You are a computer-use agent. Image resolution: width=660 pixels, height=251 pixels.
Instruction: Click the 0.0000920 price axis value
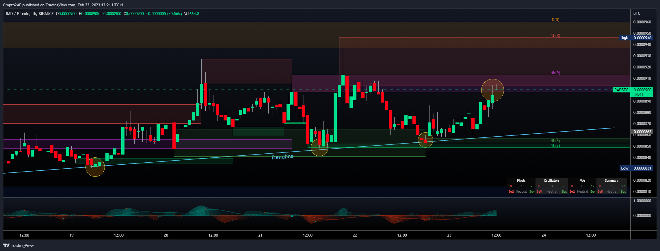click(642, 67)
